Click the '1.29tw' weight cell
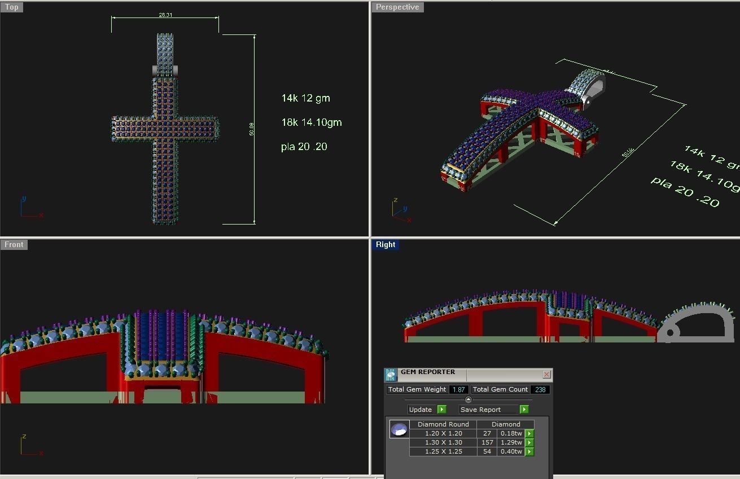The image size is (740, 479). tap(511, 443)
